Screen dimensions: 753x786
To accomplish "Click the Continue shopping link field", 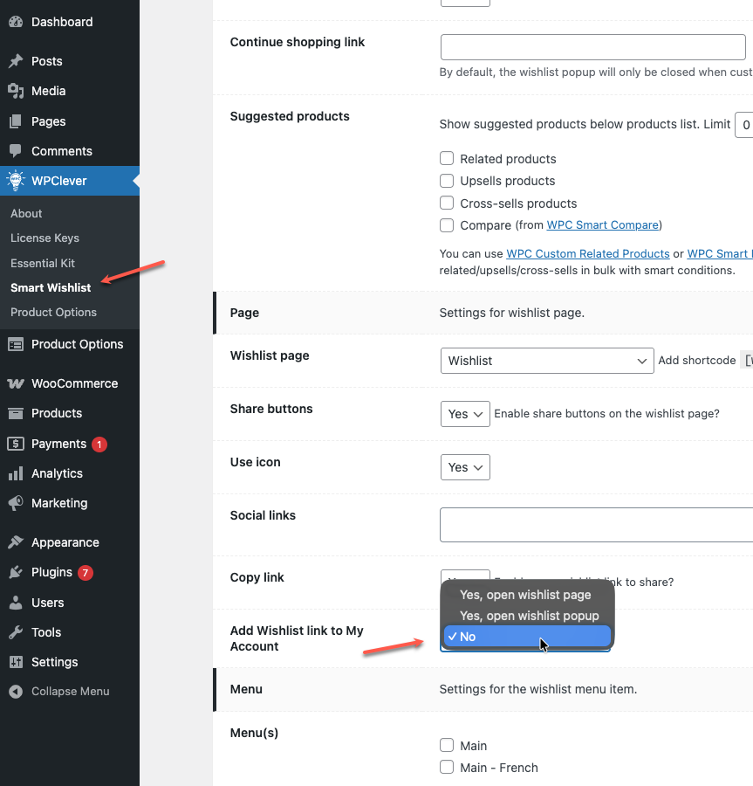I will click(592, 47).
